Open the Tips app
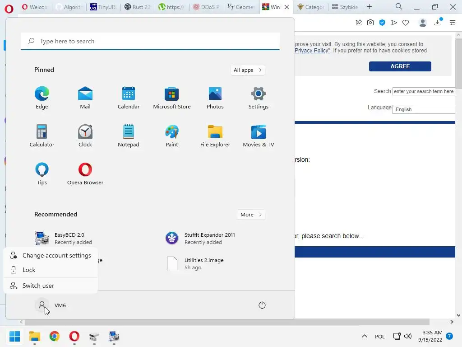 pos(42,174)
